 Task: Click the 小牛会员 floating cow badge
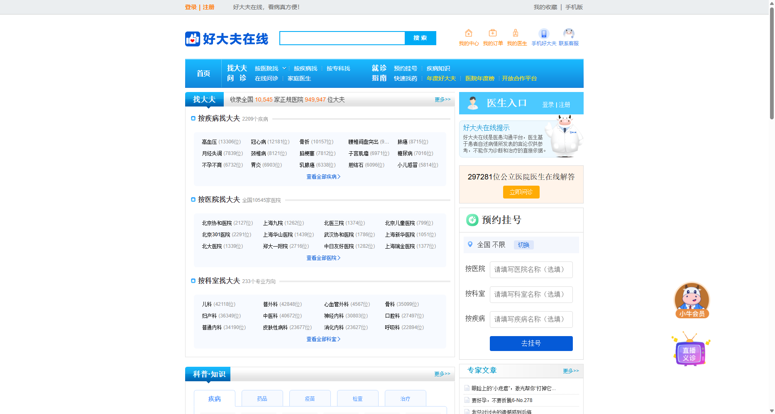[692, 300]
